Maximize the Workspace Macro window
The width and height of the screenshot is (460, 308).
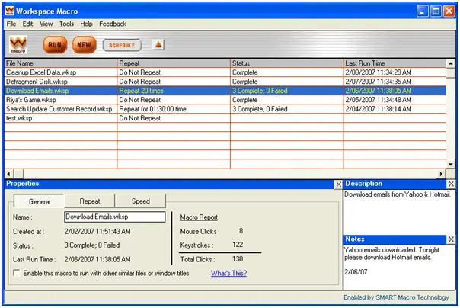click(x=436, y=11)
